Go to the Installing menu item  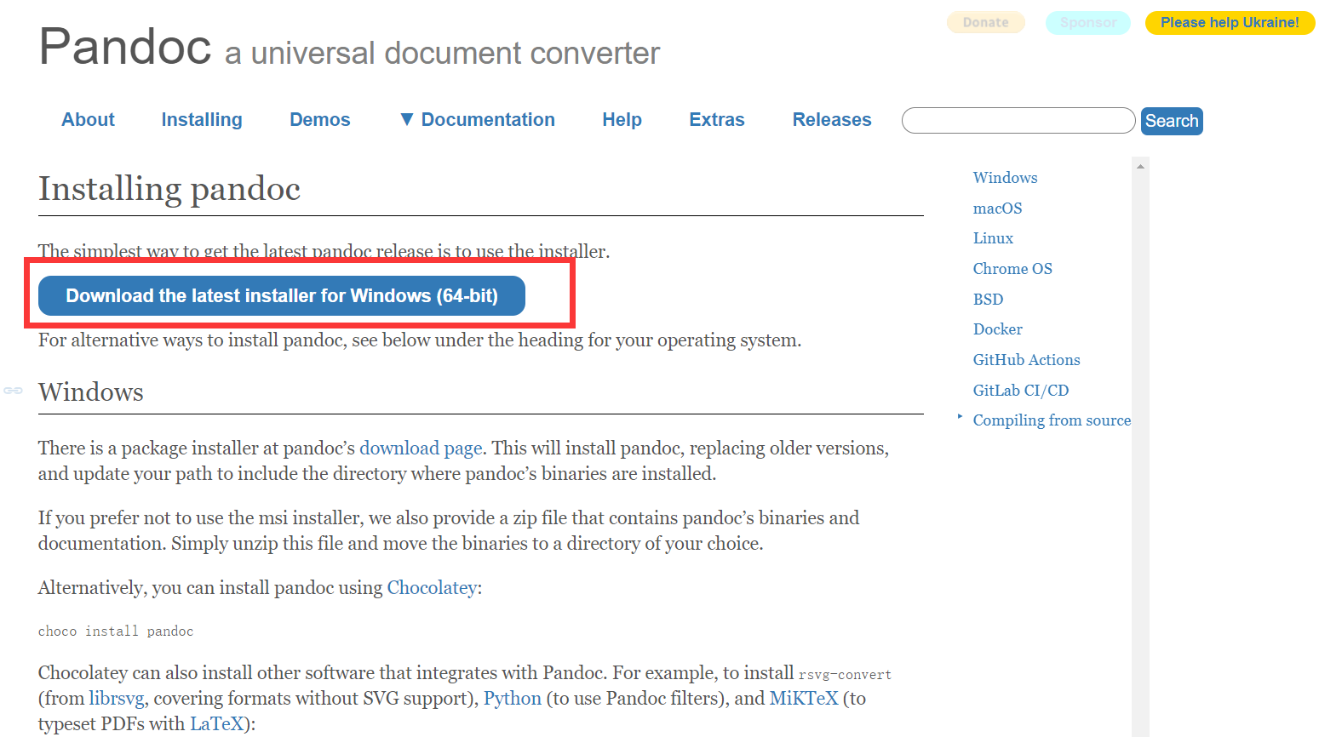click(x=202, y=120)
